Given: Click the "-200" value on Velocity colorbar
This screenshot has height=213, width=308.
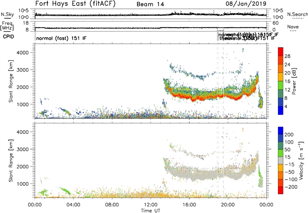Looking at the screenshot, I should [291, 187].
